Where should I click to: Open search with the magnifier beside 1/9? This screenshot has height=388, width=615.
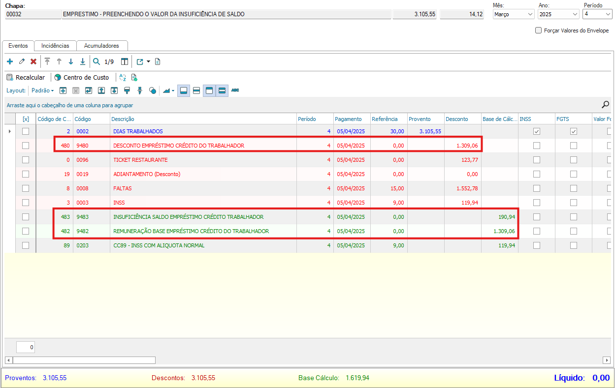(97, 62)
